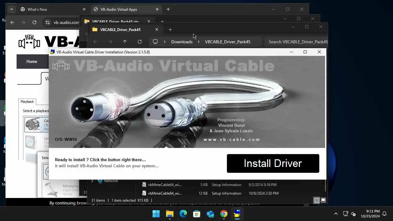393x221 pixels.
Task: Open Microsoft Store from the taskbar
Action: tap(196, 214)
